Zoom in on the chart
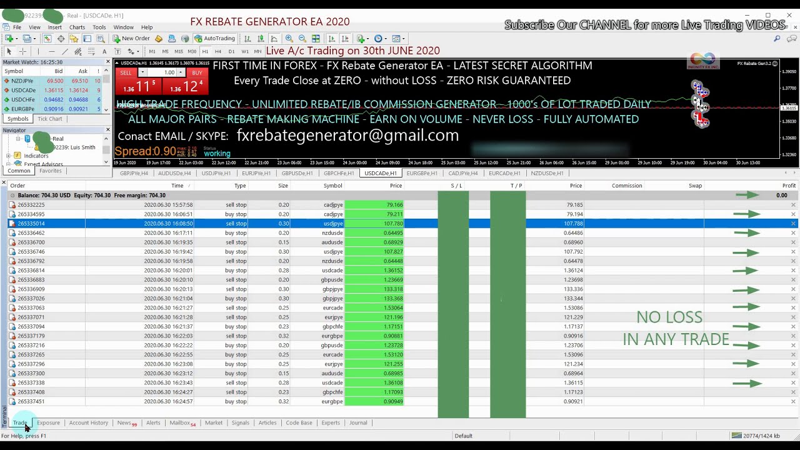 [289, 38]
